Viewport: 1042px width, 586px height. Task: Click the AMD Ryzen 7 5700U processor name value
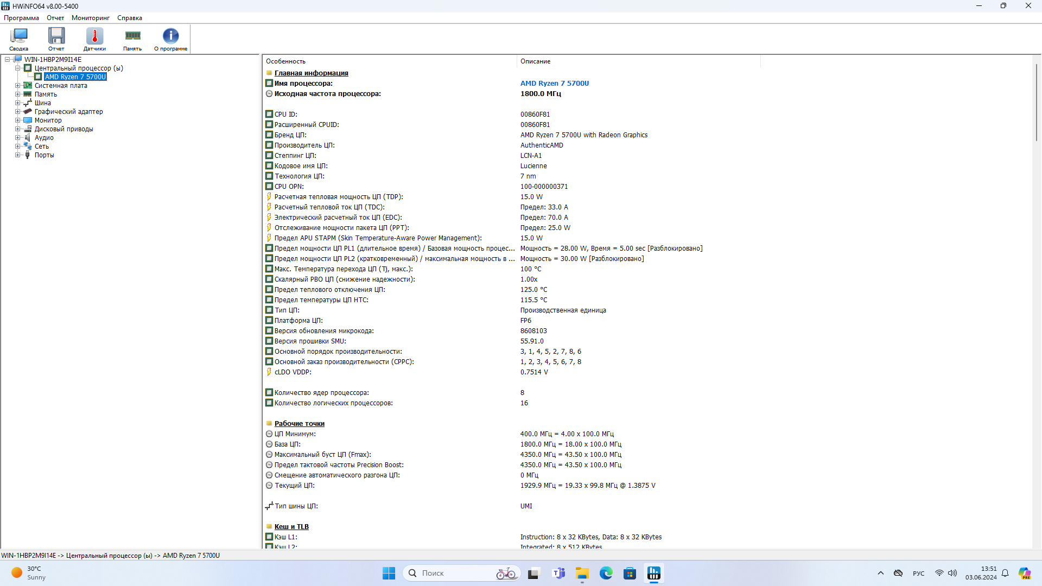(554, 84)
